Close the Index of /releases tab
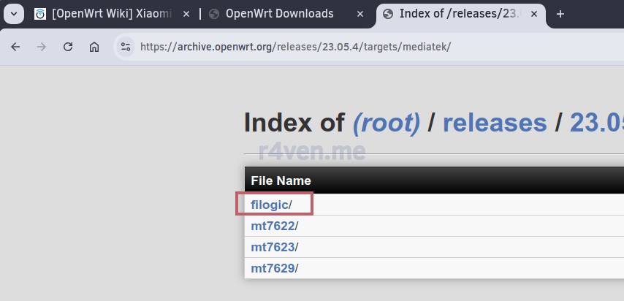Screen dimensions: 624x301 (x=536, y=14)
